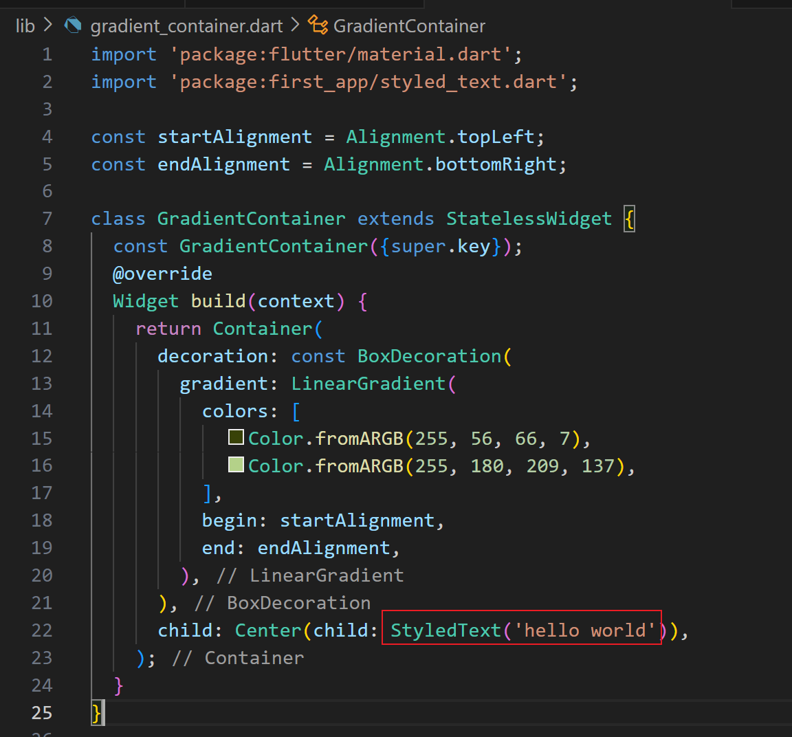
Task: Click 'Alignment.bottomRight' on line 5
Action: [440, 165]
